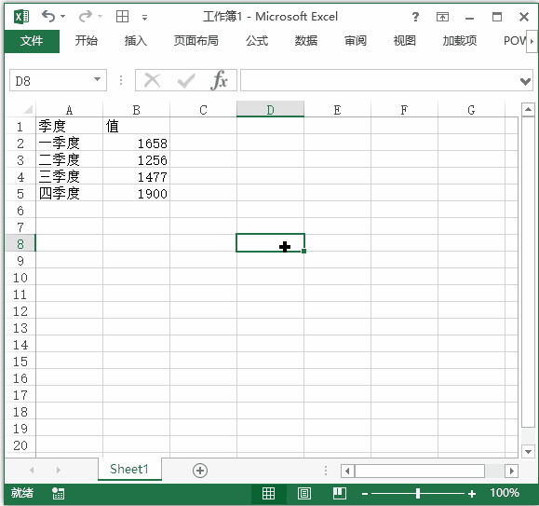Image resolution: width=539 pixels, height=506 pixels.
Task: Select cell with value 1477
Action: click(x=136, y=177)
